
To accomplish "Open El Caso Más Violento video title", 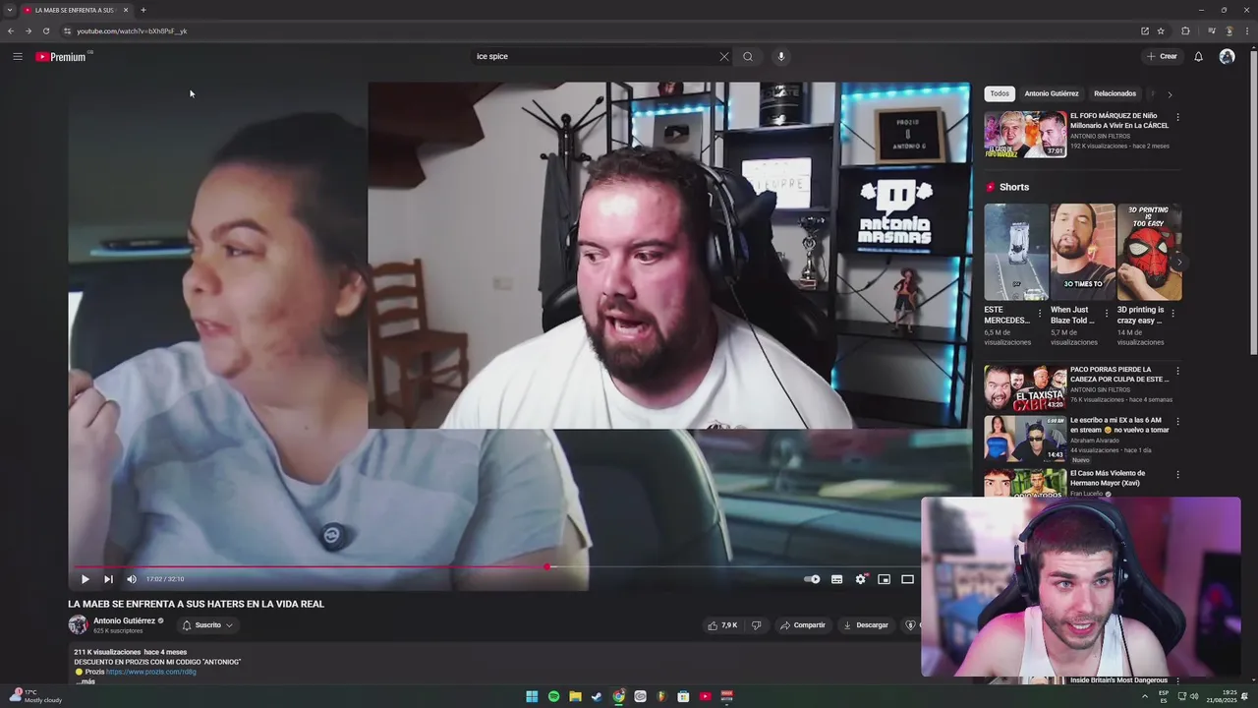I will [x=1108, y=478].
